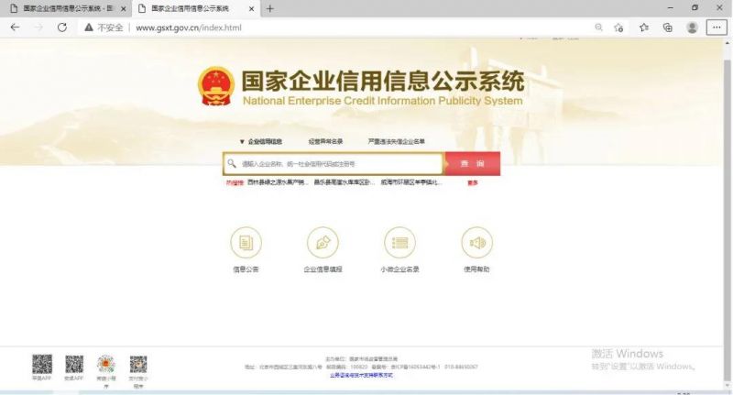This screenshot has width=733, height=395.
Task: Click the 使用帮助 label text
Action: click(x=476, y=269)
